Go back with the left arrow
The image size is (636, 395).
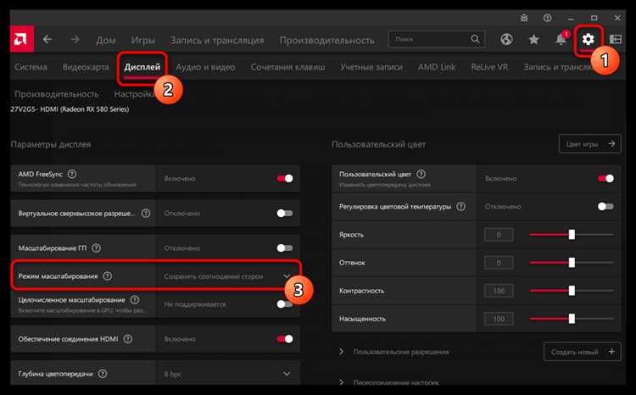(47, 39)
